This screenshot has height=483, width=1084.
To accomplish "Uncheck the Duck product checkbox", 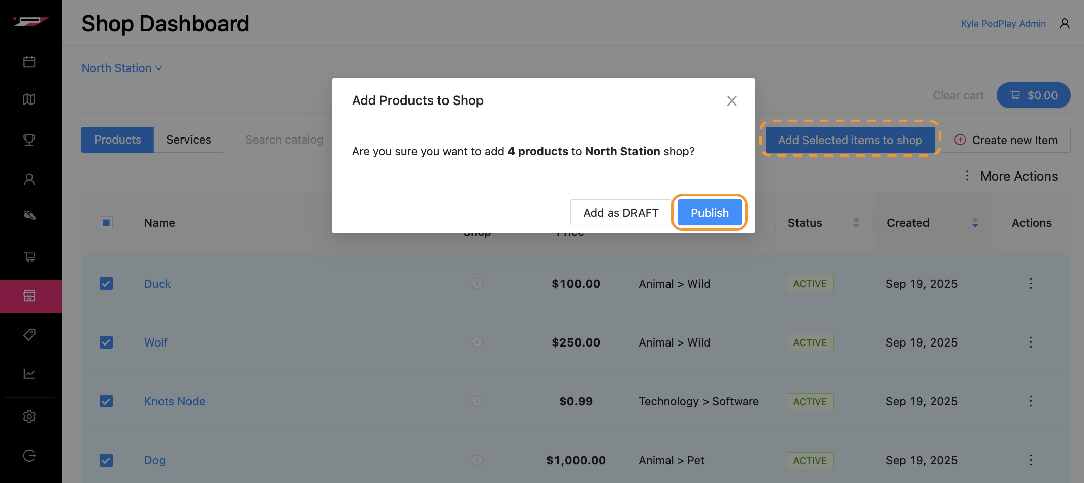I will tap(106, 283).
